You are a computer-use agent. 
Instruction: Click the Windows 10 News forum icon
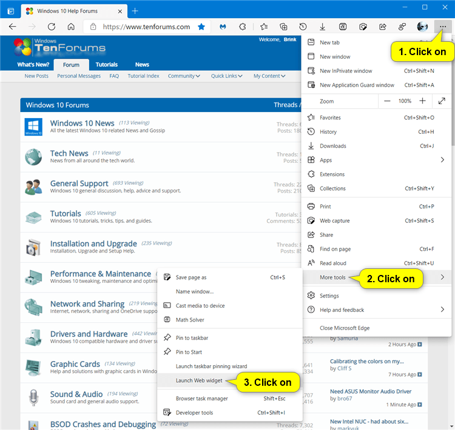pyautogui.click(x=33, y=127)
